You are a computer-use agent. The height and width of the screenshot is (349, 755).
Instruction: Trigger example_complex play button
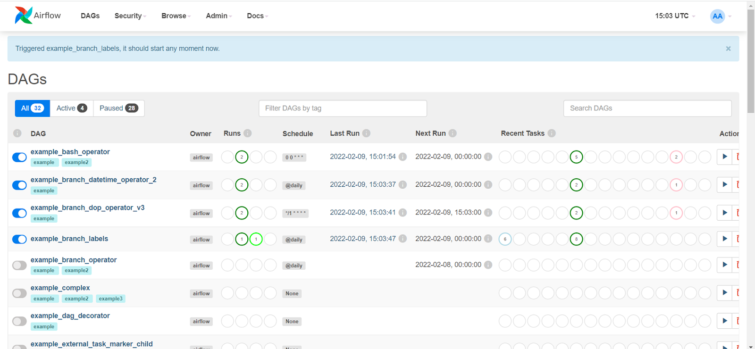click(x=724, y=293)
